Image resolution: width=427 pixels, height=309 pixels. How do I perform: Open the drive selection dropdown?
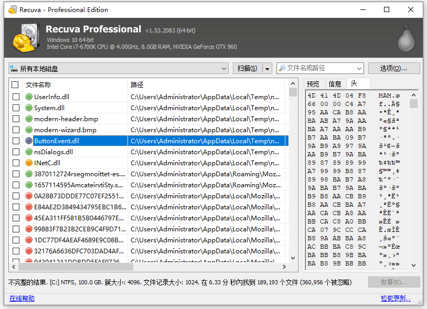pos(223,69)
